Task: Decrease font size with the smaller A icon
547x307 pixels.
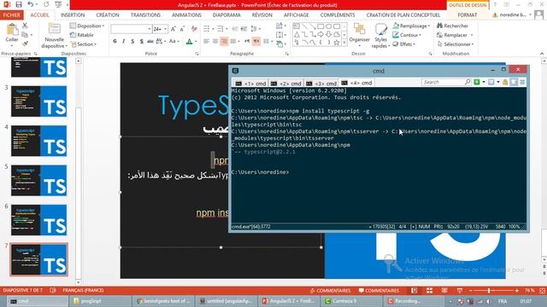Action: point(182,29)
